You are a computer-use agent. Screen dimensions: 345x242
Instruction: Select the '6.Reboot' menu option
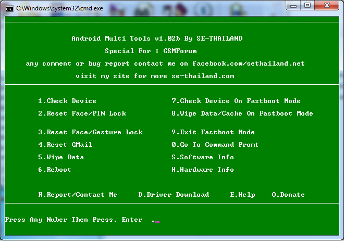pyautogui.click(x=55, y=170)
